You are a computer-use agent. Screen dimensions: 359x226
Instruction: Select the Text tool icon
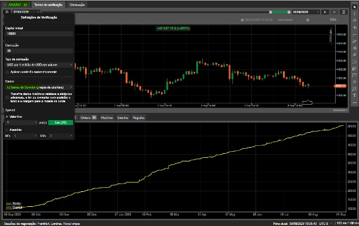pyautogui.click(x=354, y=96)
